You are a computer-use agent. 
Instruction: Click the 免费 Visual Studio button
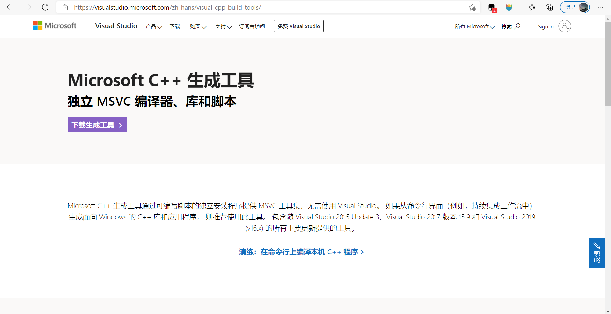[x=299, y=26]
